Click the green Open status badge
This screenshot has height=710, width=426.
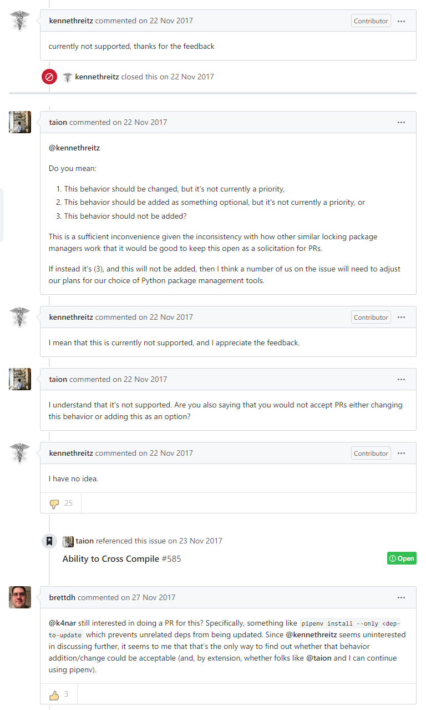402,558
